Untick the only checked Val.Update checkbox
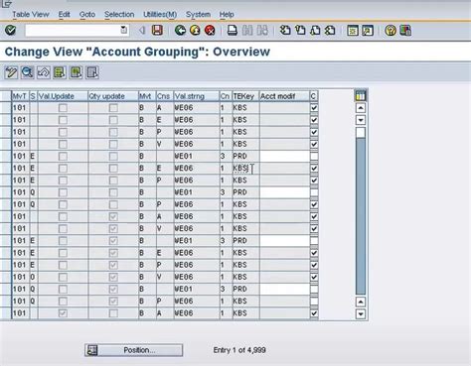The image size is (471, 366). tap(63, 313)
